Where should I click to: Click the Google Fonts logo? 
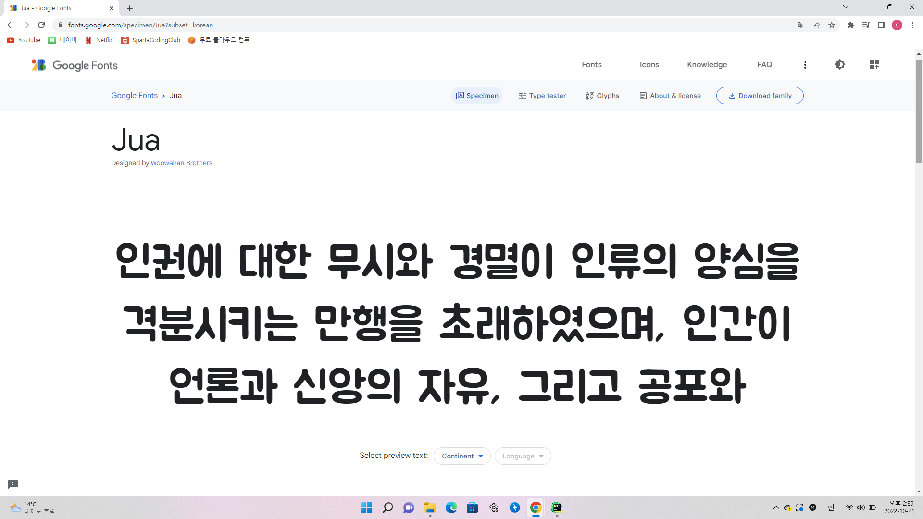point(75,65)
